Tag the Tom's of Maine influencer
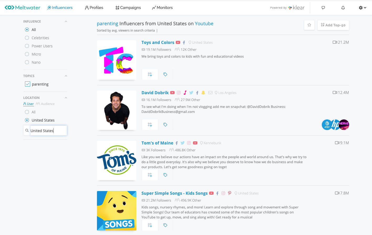Image resolution: width=372 pixels, height=235 pixels. pyautogui.click(x=166, y=175)
